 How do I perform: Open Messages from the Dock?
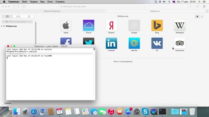click(94, 111)
